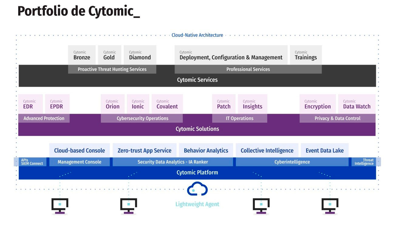Click the Management Console bar
This screenshot has width=395, height=229.
[80, 162]
